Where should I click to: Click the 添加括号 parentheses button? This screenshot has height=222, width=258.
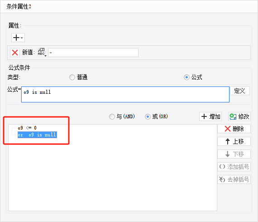coord(234,167)
